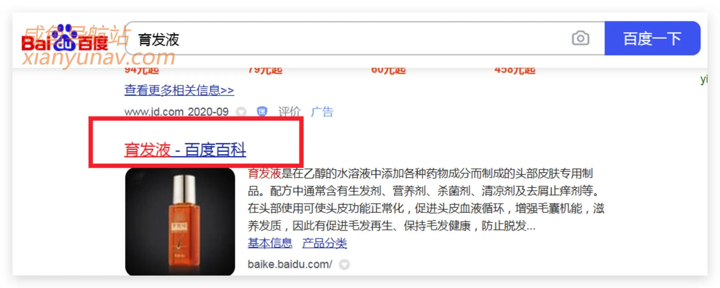Viewport: 720px width, 288px height.
Task: Click the orange hair tonic bottle thumbnail
Action: [180, 221]
